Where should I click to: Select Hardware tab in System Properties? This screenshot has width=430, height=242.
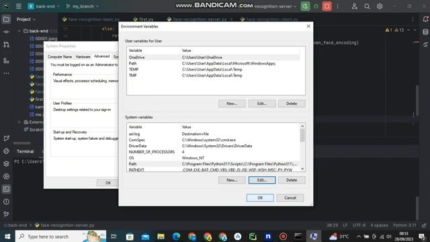coord(83,56)
